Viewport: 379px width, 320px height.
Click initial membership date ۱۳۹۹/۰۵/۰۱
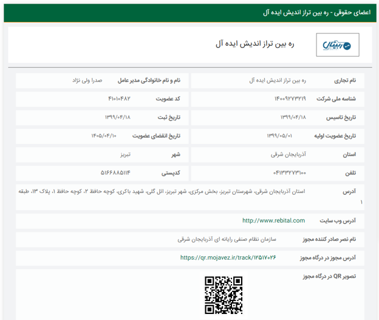279,136
